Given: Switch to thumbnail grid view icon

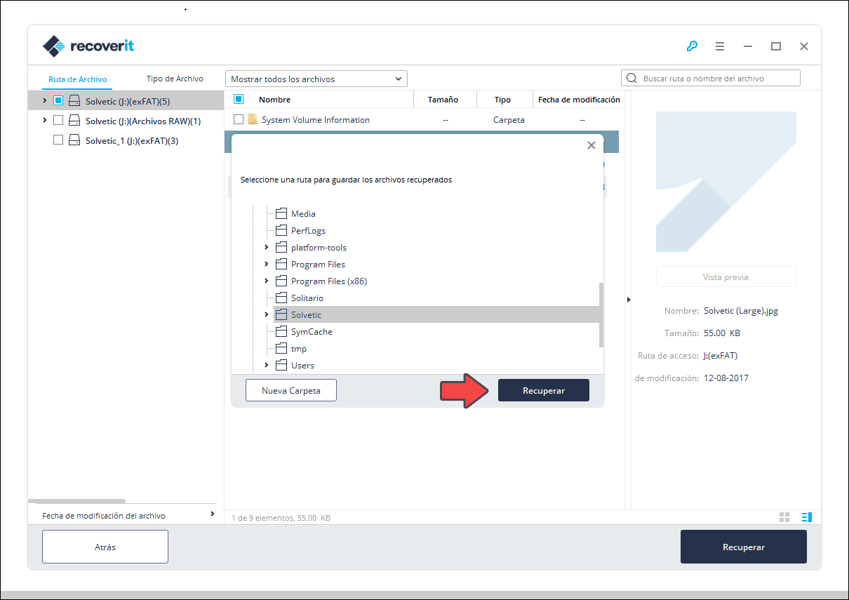Looking at the screenshot, I should click(x=784, y=517).
